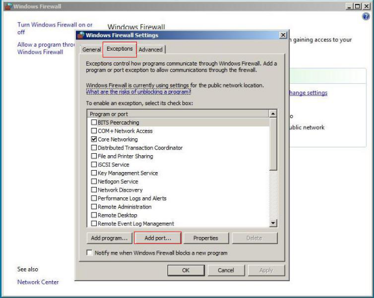The image size is (374, 298).
Task: Click the Windows Firewall window title bar icon
Action: [x=8, y=6]
